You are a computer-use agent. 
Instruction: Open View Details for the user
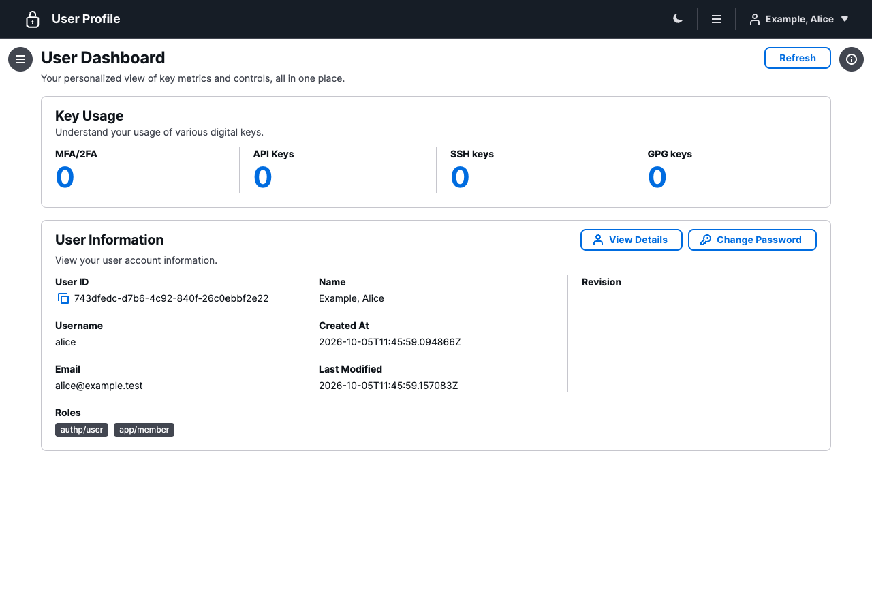[632, 240]
